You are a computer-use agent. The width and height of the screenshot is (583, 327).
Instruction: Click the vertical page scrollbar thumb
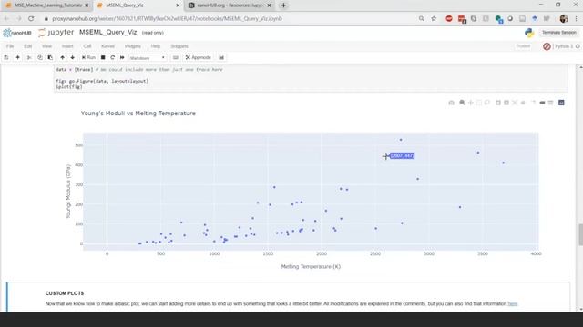click(x=580, y=234)
